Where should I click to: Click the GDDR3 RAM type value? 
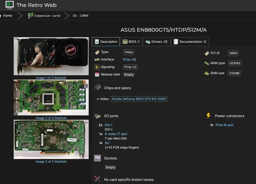[x=235, y=63]
